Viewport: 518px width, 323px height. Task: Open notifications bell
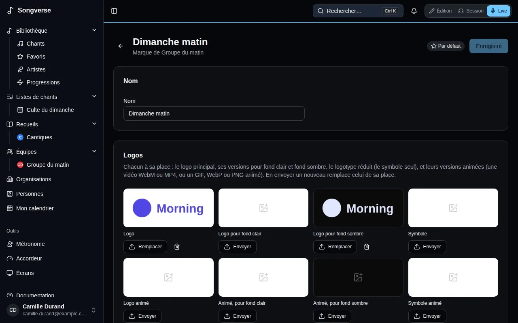(414, 11)
